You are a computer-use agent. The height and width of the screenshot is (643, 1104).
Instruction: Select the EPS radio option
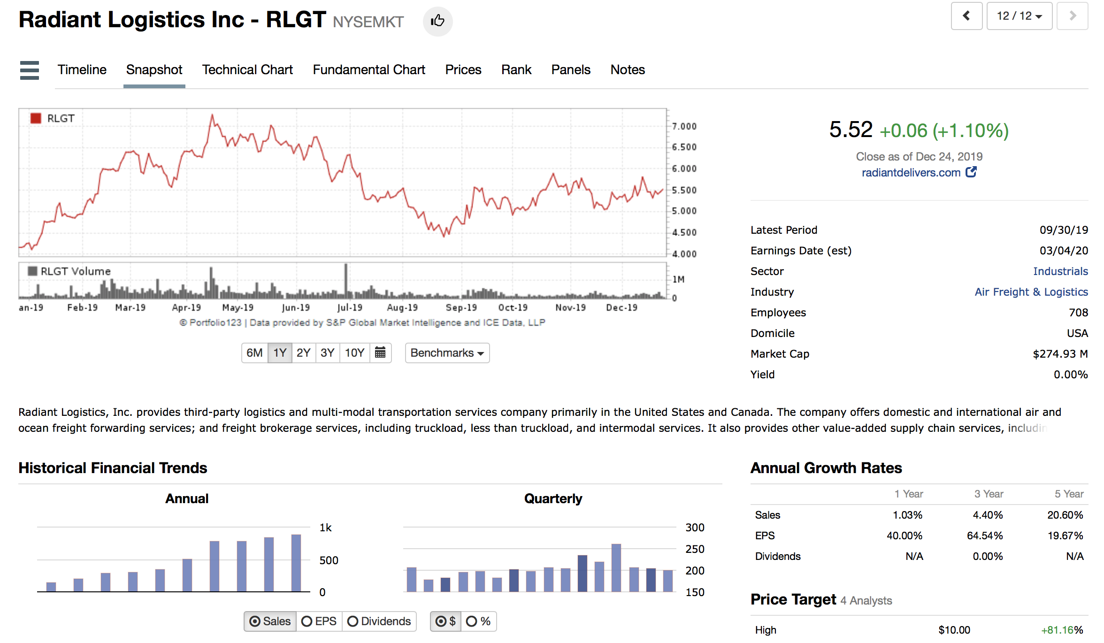pos(319,621)
